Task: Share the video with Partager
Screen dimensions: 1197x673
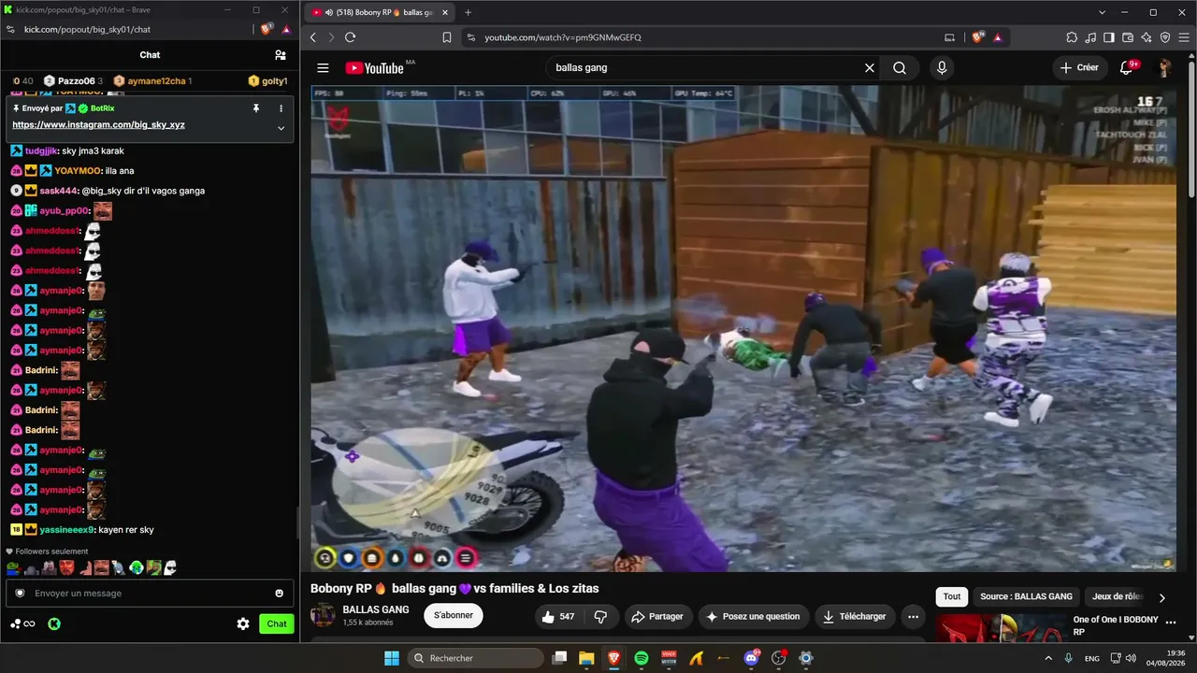Action: (x=657, y=617)
